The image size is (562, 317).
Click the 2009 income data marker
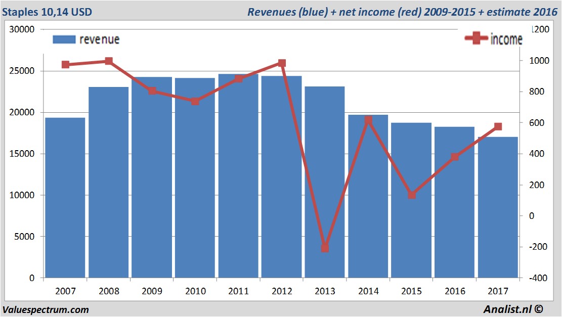(x=152, y=90)
